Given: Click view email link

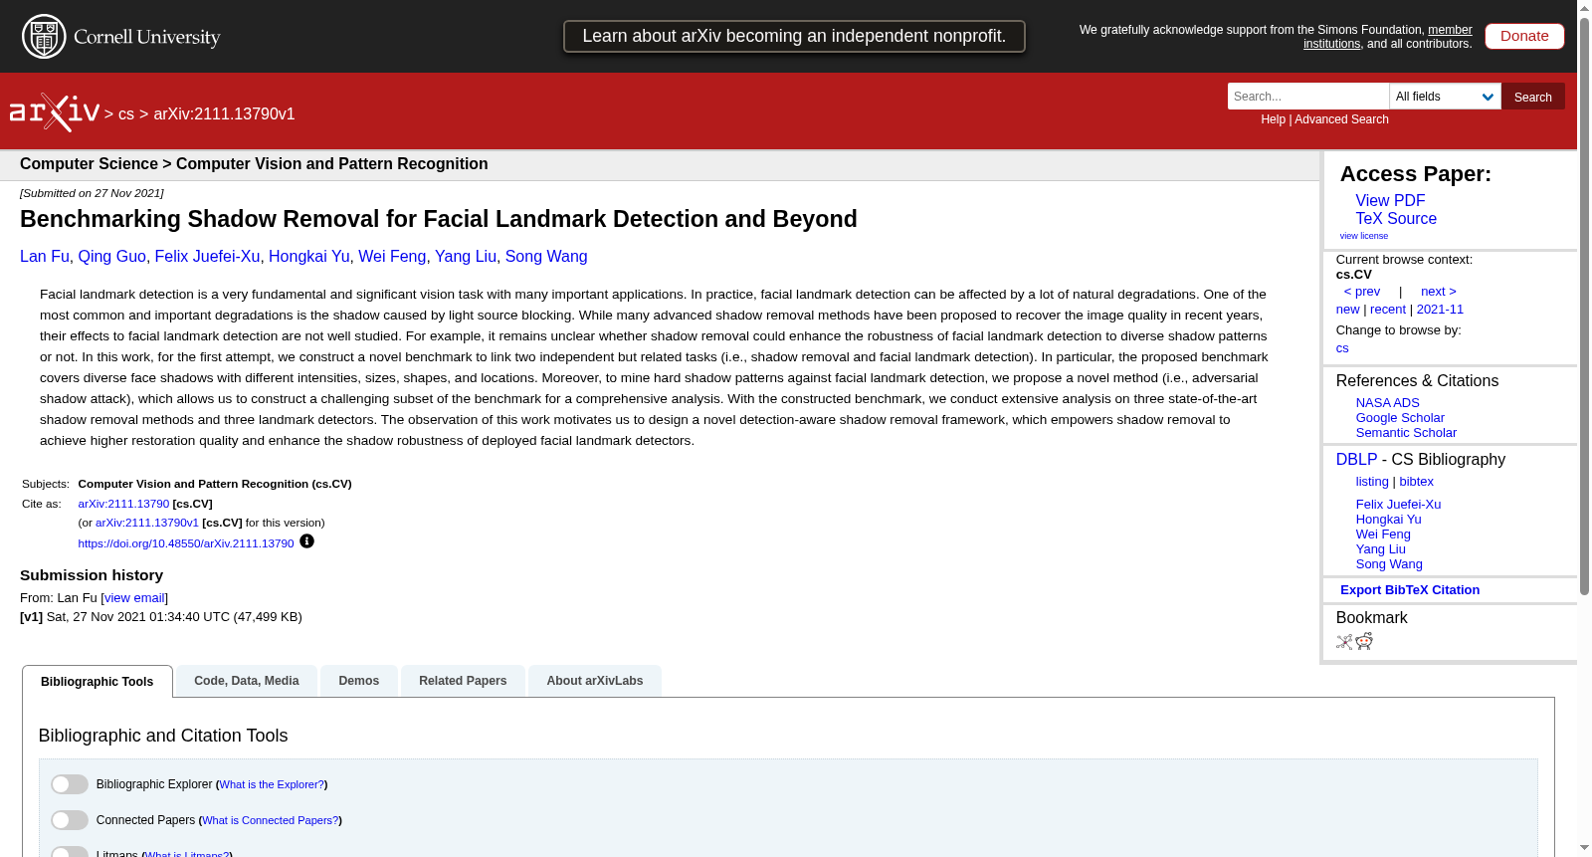Looking at the screenshot, I should 134,598.
